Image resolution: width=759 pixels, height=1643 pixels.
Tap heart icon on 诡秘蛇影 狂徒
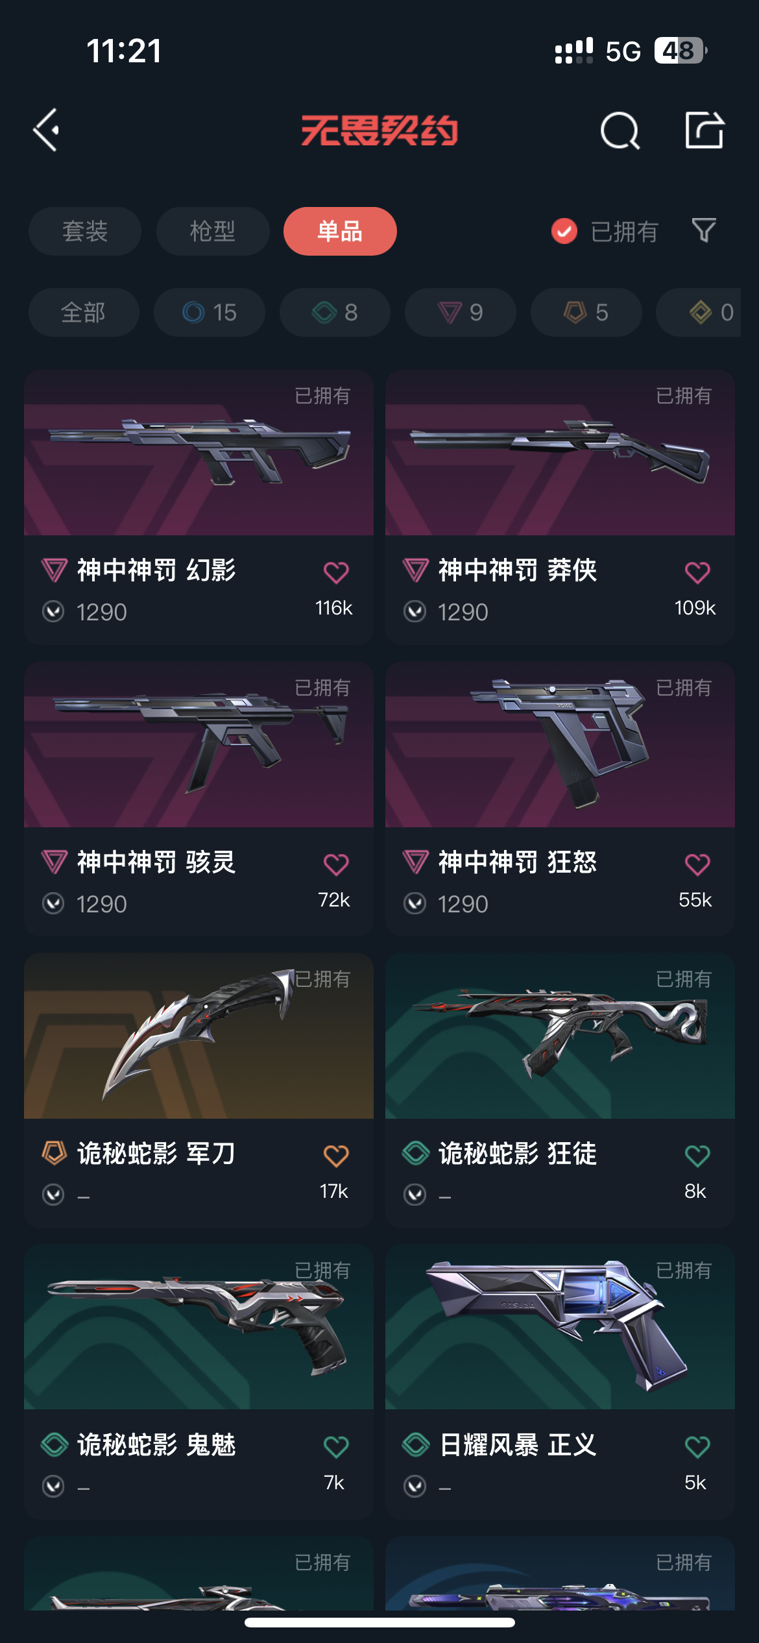tap(697, 1156)
